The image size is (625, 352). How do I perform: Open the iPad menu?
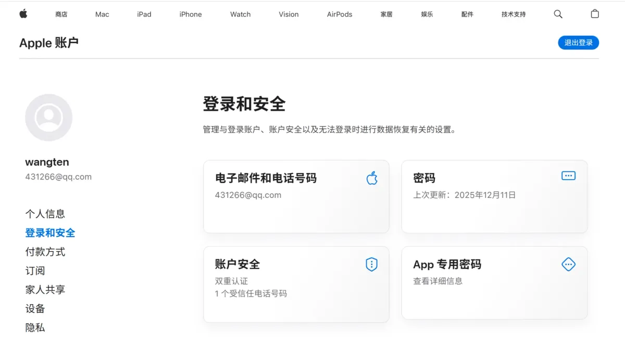144,15
